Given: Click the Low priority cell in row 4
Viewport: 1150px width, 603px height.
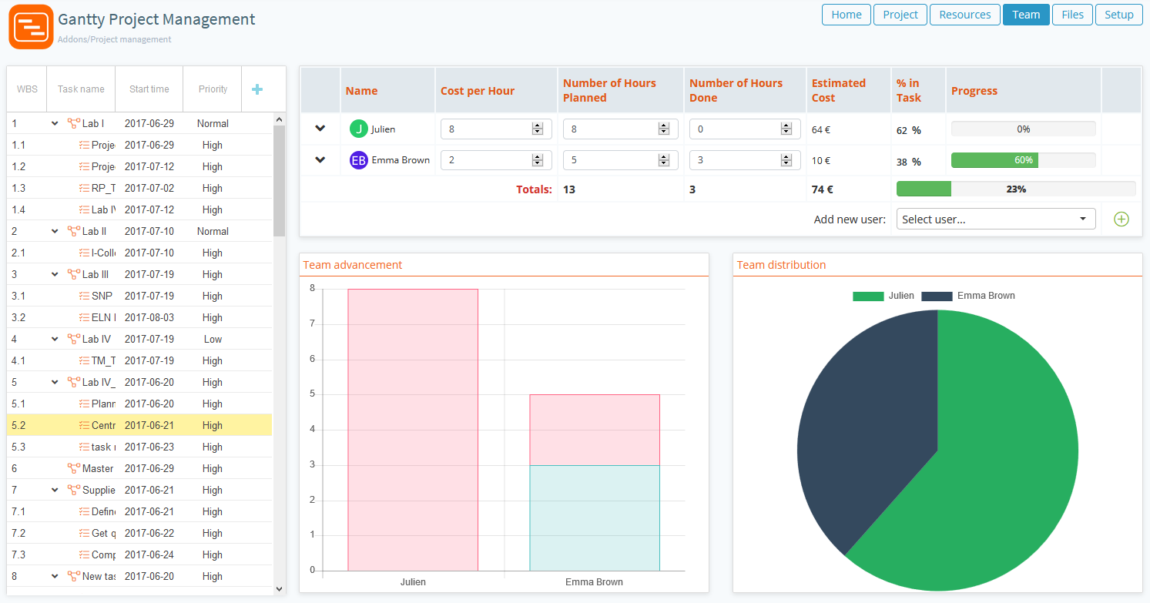Looking at the screenshot, I should click(x=213, y=339).
